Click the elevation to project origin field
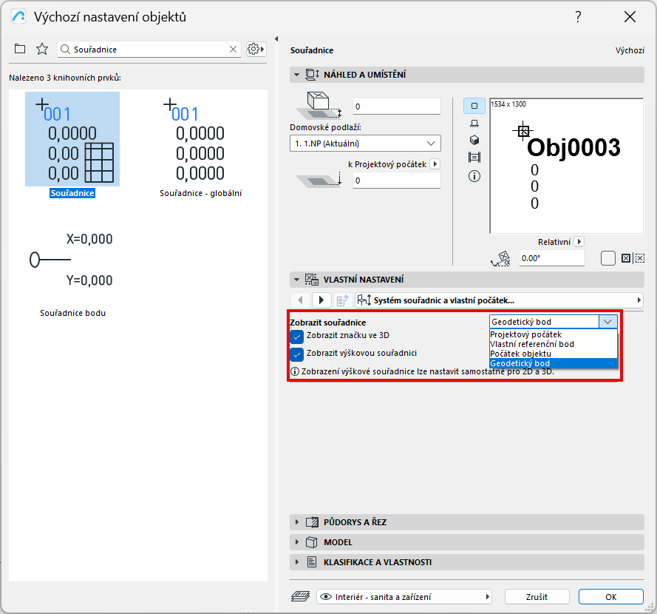This screenshot has width=657, height=614. click(396, 181)
